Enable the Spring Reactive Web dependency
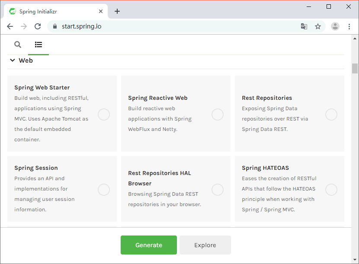The image size is (359, 264). tap(218, 115)
